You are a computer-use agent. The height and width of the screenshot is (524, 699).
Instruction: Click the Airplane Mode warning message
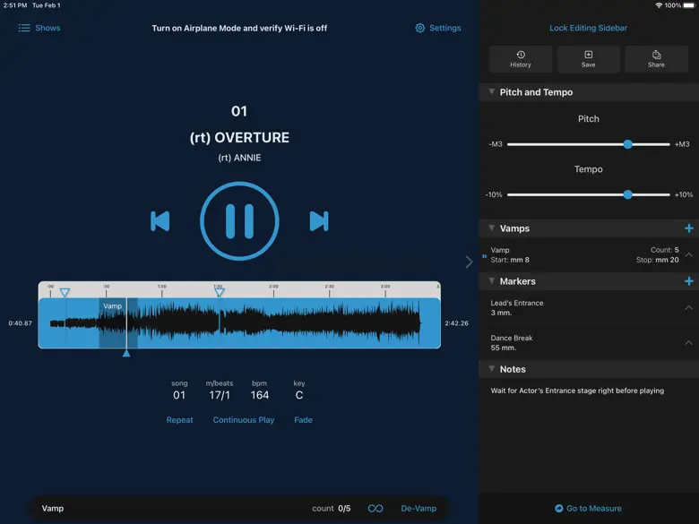(239, 28)
